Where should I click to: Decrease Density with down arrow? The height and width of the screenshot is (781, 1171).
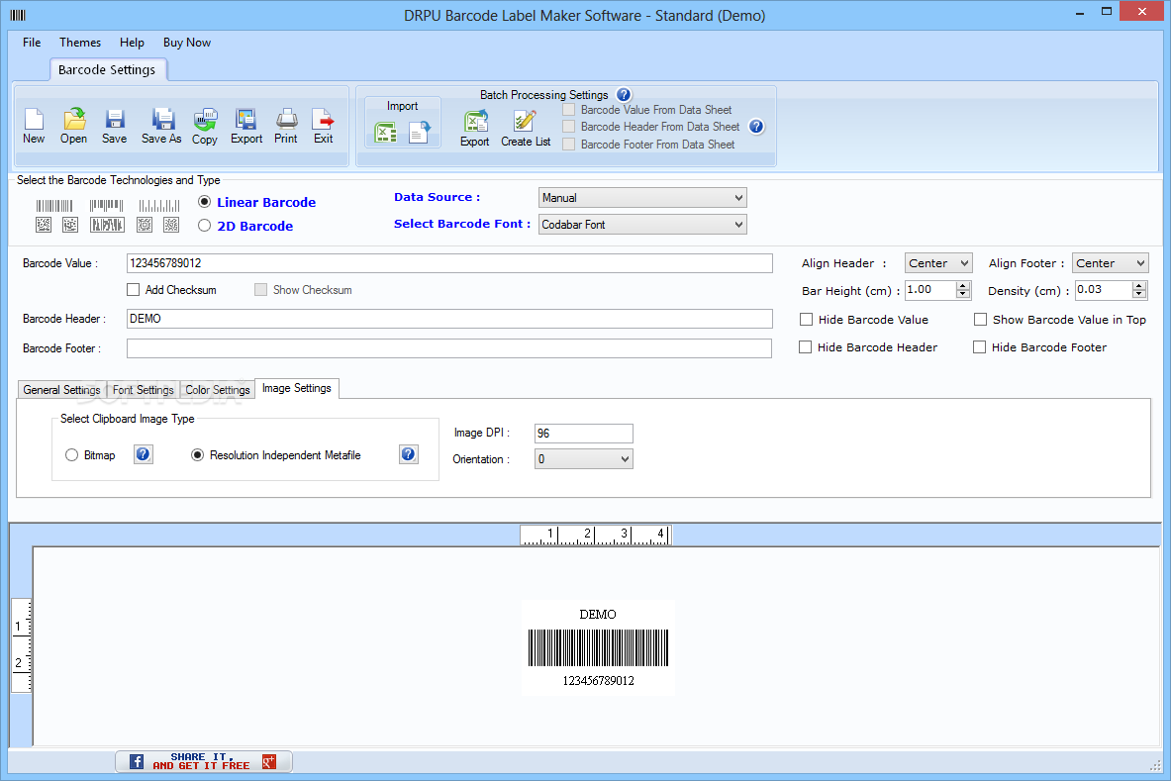[x=1139, y=294]
